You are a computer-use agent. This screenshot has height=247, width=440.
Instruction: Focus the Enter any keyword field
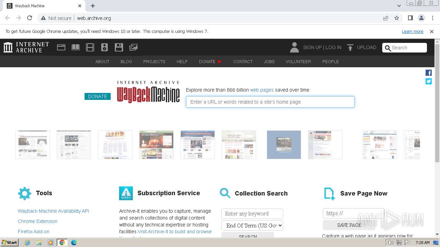click(x=252, y=213)
